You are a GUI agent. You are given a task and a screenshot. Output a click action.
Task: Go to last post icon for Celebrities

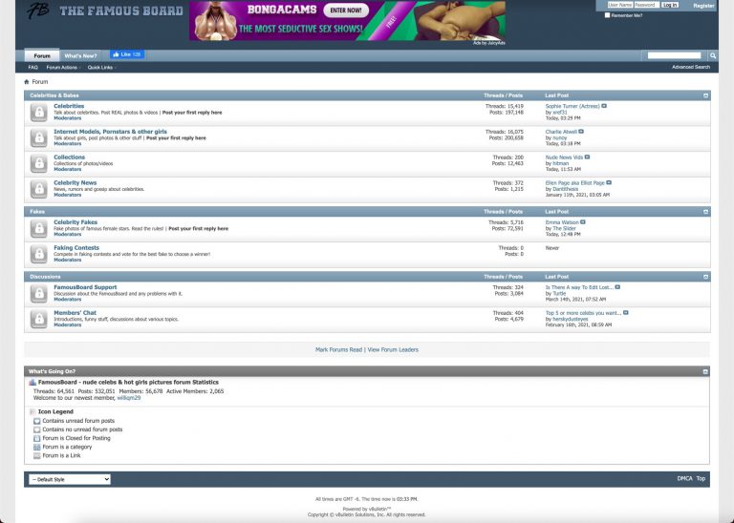(x=604, y=106)
